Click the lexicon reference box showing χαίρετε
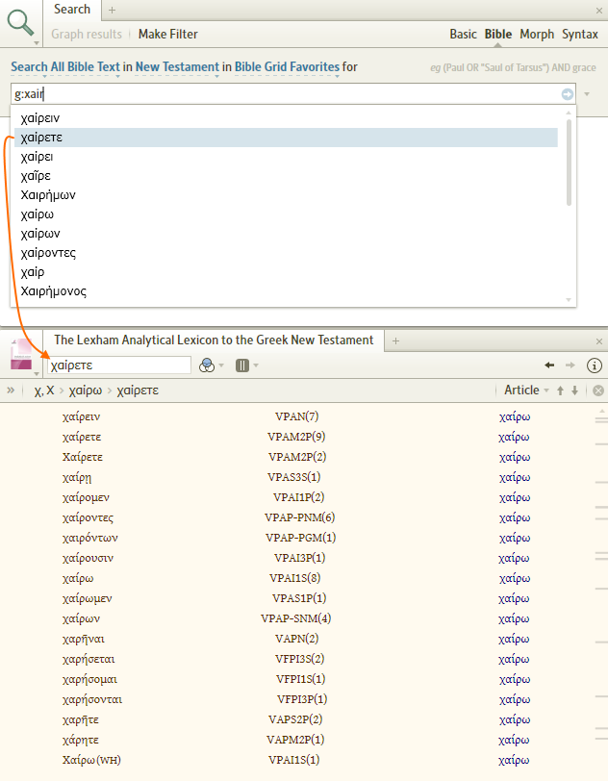The height and width of the screenshot is (781, 608). [x=119, y=365]
